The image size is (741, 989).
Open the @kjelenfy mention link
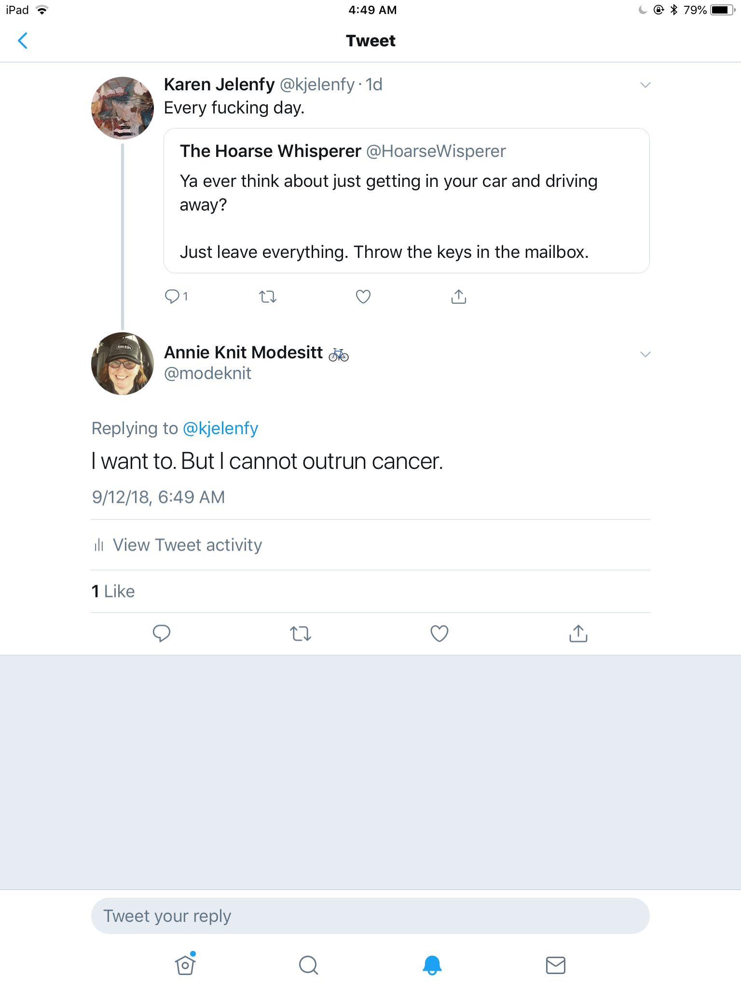tap(220, 428)
